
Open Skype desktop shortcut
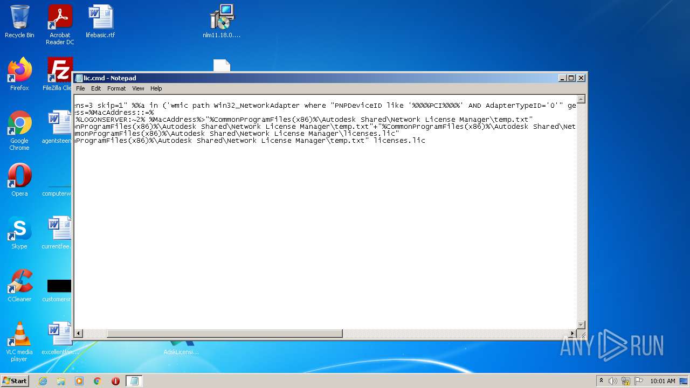point(19,233)
